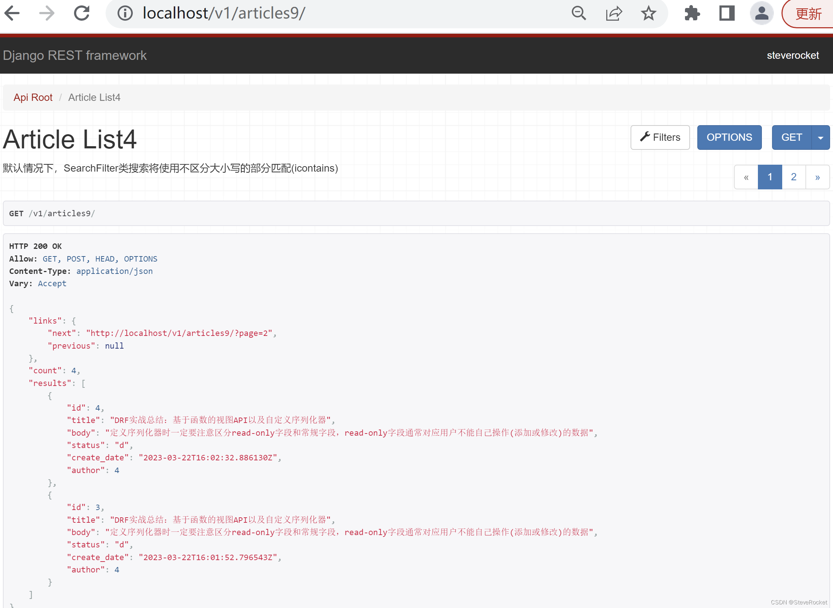
Task: Click the zoom magnifier icon
Action: click(x=579, y=14)
